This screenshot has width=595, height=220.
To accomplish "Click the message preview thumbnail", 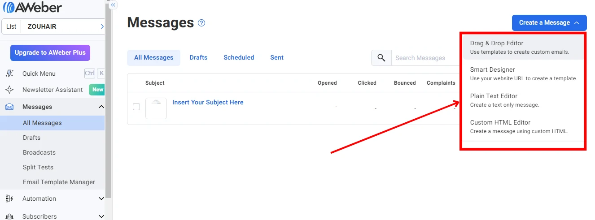I will click(x=156, y=108).
